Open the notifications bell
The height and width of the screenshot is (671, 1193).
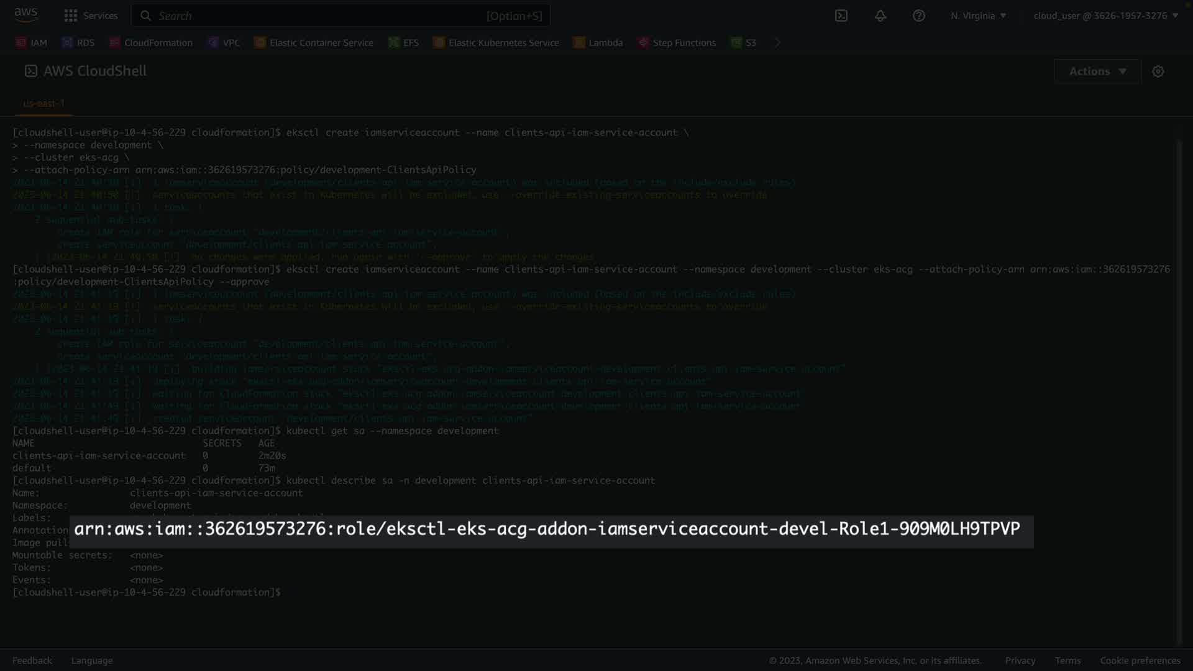(880, 16)
